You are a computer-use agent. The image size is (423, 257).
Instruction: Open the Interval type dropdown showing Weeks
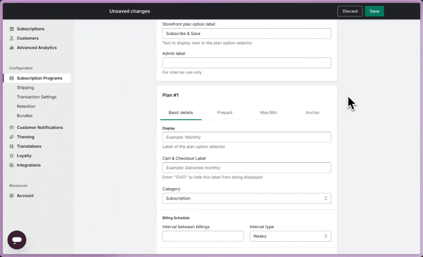point(290,236)
